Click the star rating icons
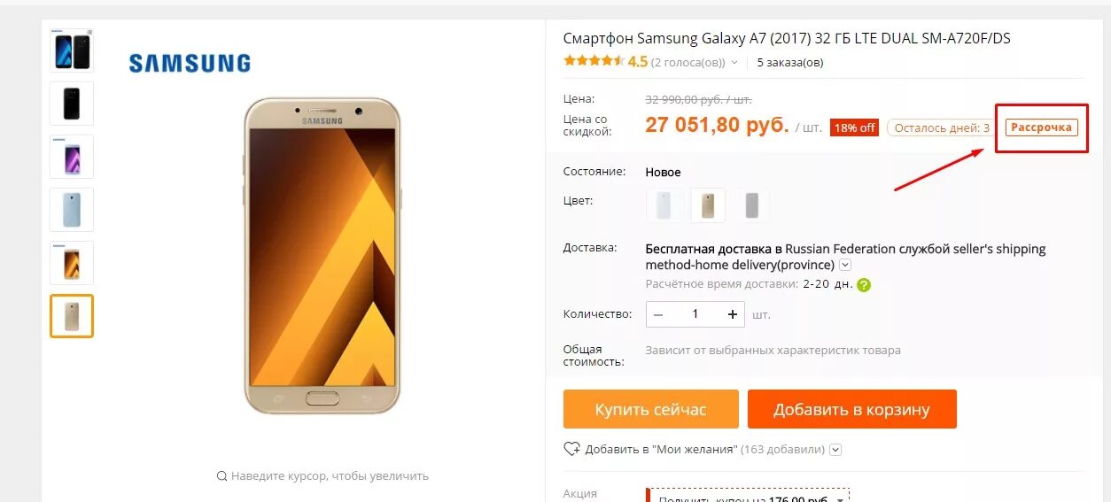 (x=594, y=62)
